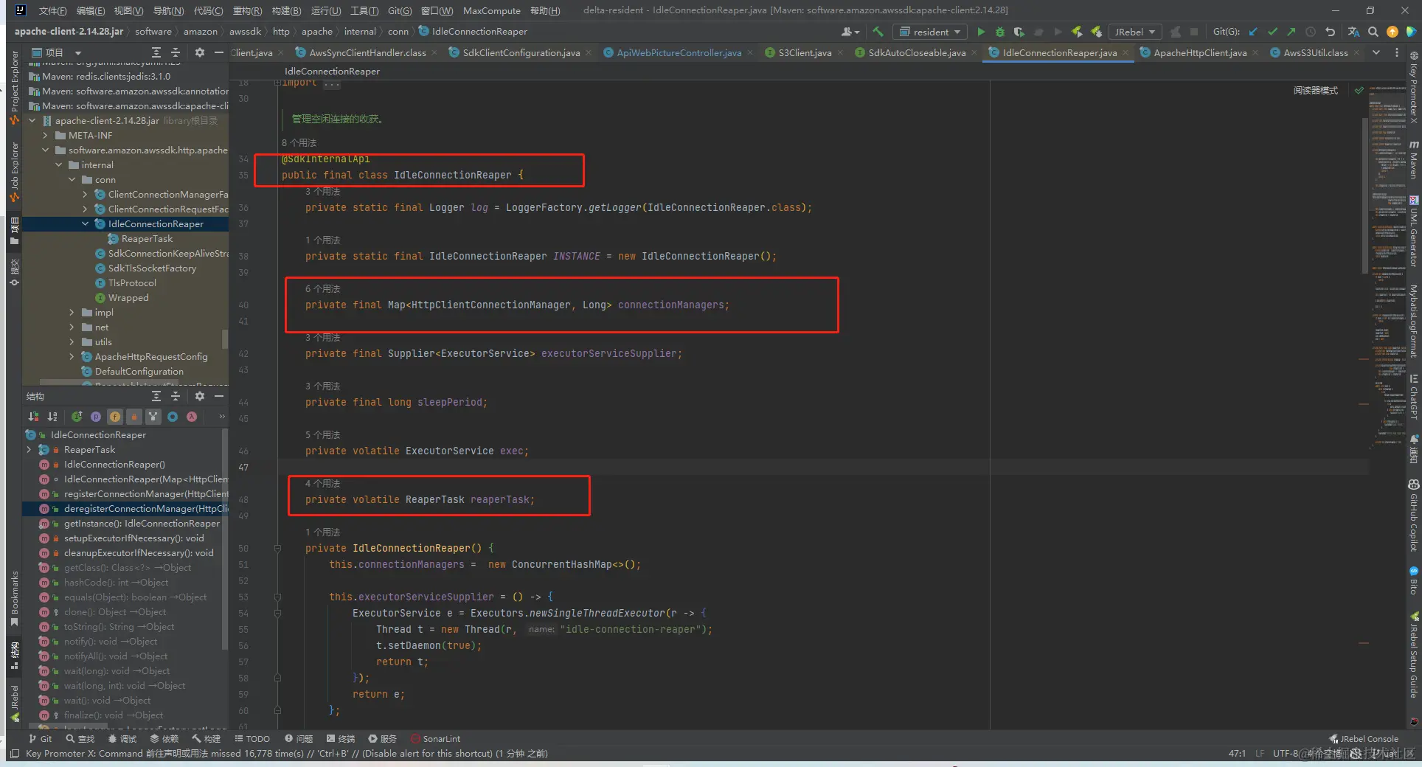Toggle show anonymous classes blue circle
The height and width of the screenshot is (767, 1422).
pyautogui.click(x=173, y=417)
